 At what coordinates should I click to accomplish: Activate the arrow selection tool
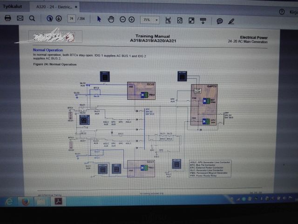[99, 19]
